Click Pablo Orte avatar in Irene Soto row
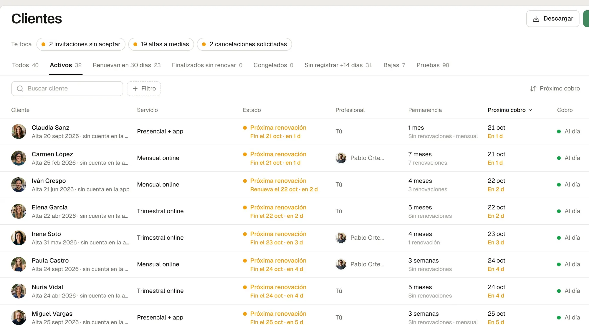This screenshot has height=326, width=589. tap(341, 238)
